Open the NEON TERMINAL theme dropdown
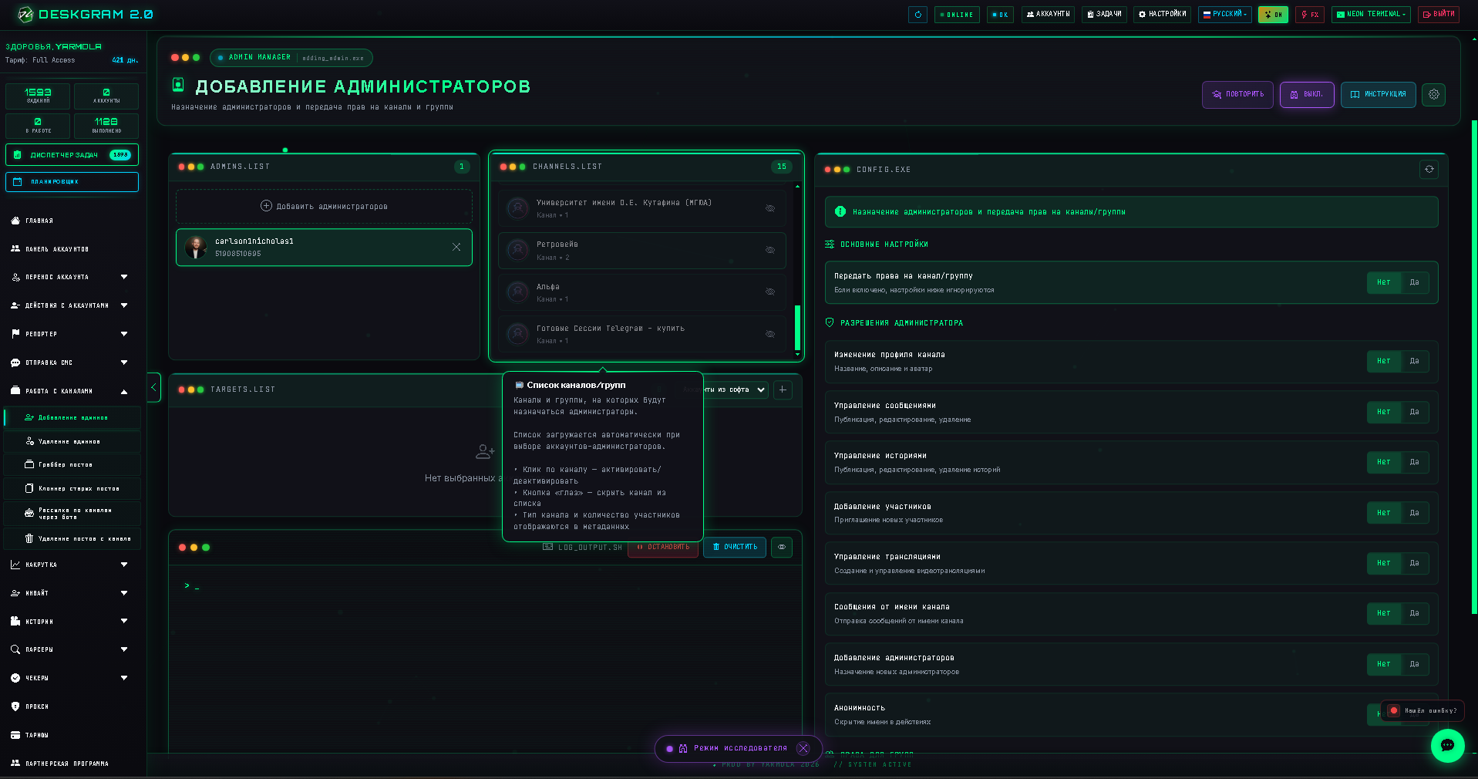Viewport: 1478px width, 779px height. (1372, 14)
